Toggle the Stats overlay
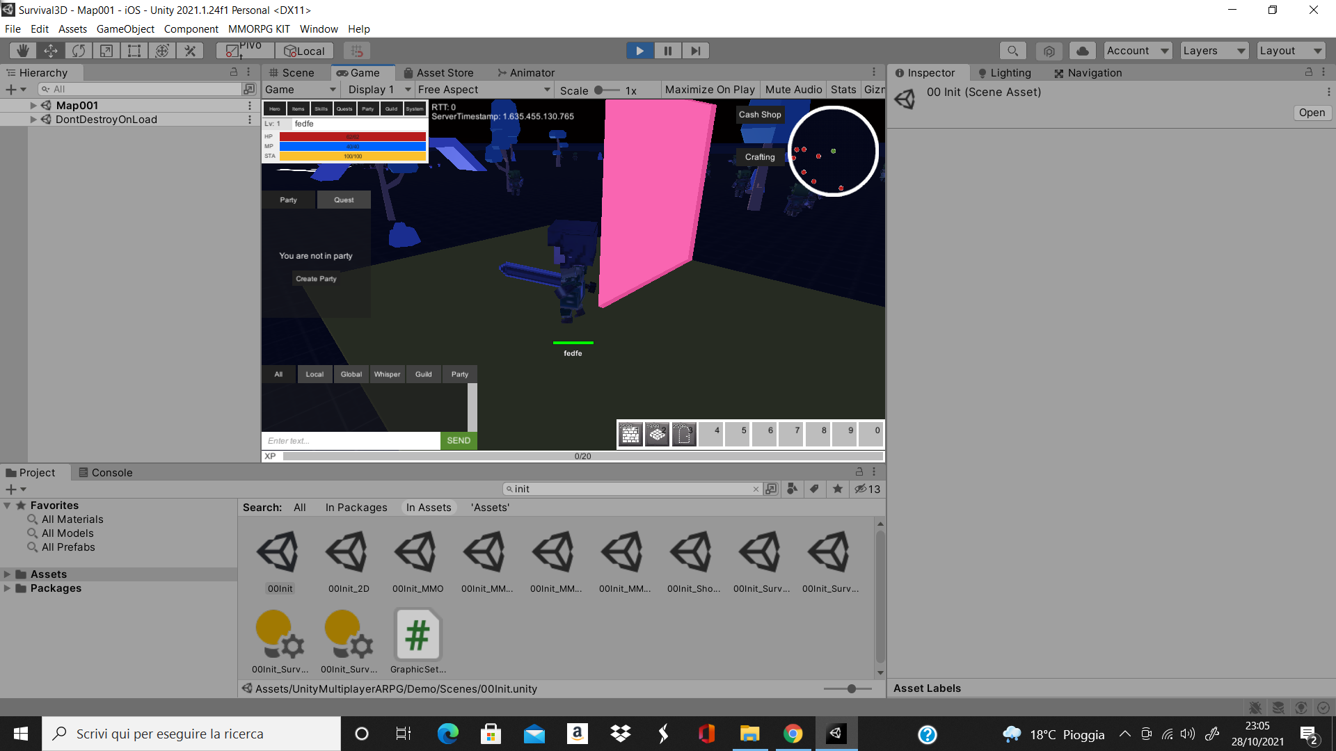 843,90
